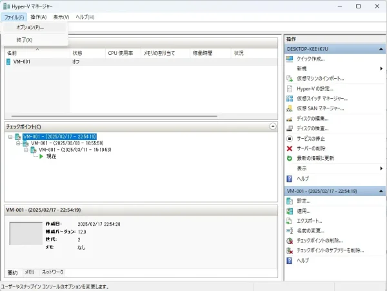The image size is (387, 291).
Task: Open the 操作(A) menu
Action: click(x=39, y=17)
